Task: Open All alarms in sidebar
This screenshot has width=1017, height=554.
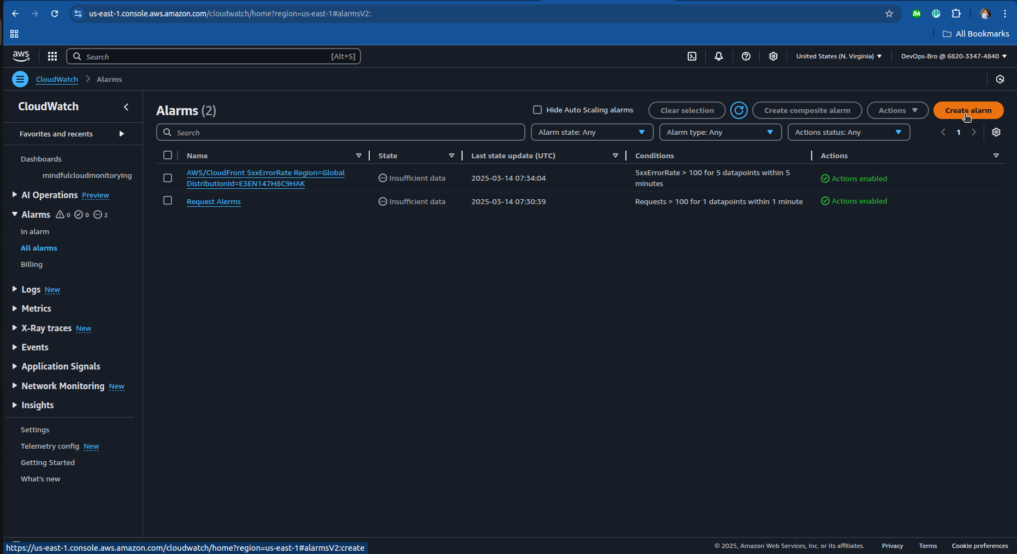Action: [39, 248]
